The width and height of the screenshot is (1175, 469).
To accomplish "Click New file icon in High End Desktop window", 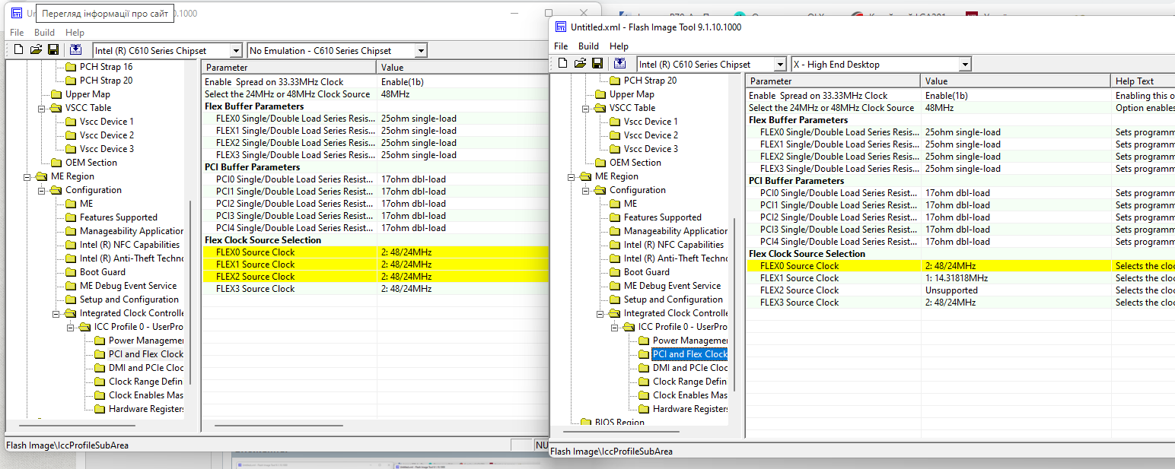I will (562, 64).
